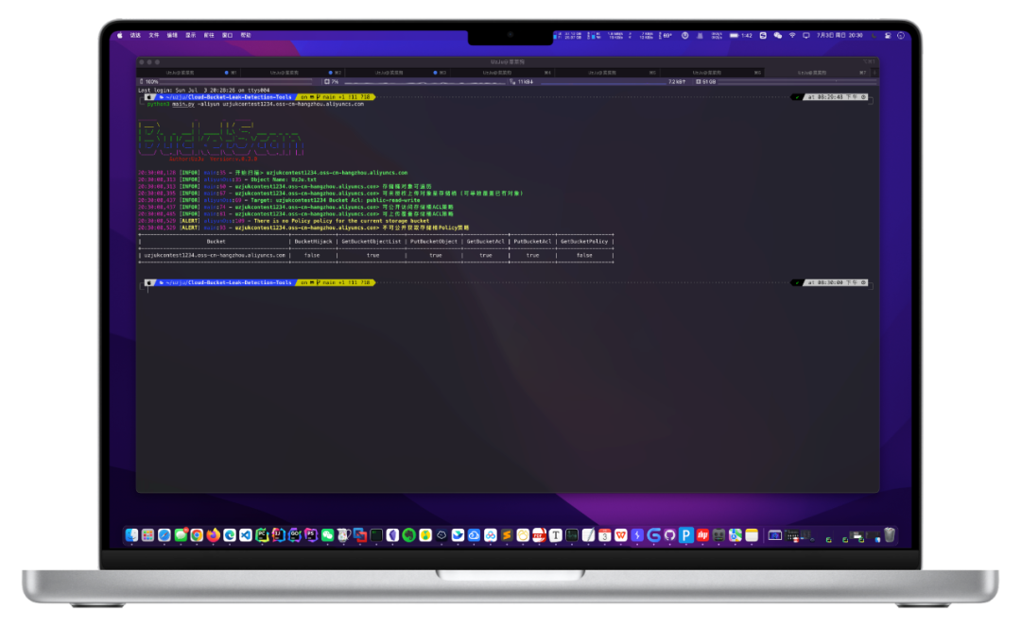The height and width of the screenshot is (625, 1021).
Task: Open Visual Studio Code in the Dock
Action: 246,535
